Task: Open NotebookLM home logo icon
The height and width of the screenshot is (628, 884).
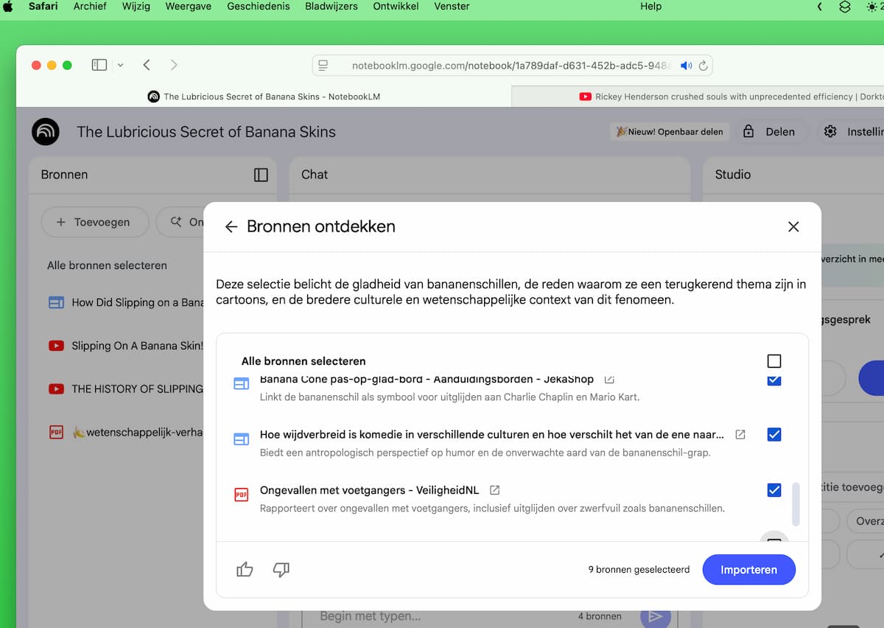Action: click(x=46, y=132)
